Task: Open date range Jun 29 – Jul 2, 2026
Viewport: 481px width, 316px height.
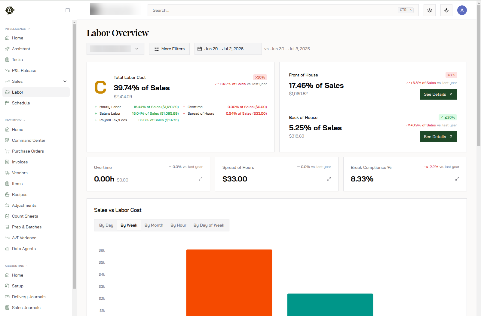Action: tap(228, 49)
